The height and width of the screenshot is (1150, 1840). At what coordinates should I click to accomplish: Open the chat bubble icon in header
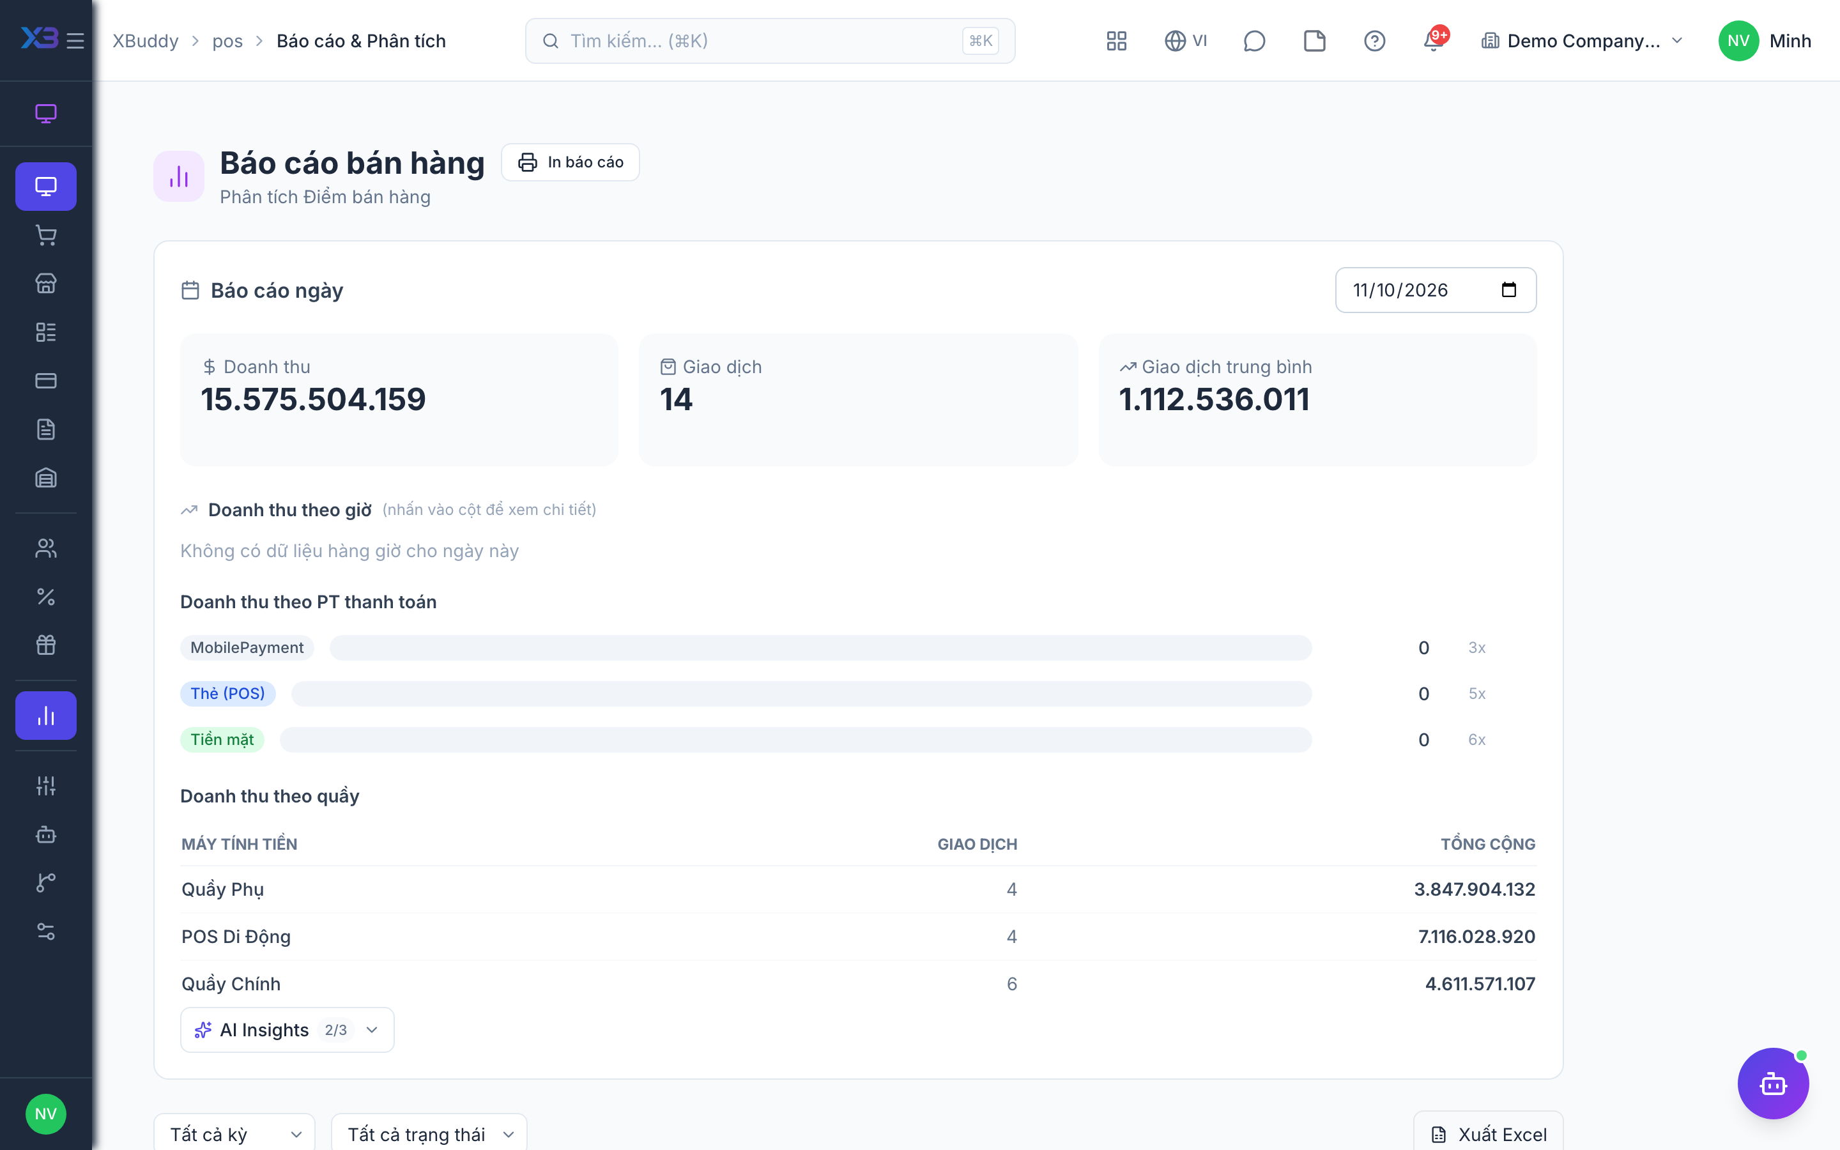[1253, 41]
